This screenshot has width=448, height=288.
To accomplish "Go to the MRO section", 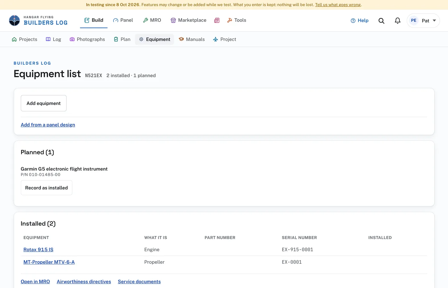I will tap(152, 20).
